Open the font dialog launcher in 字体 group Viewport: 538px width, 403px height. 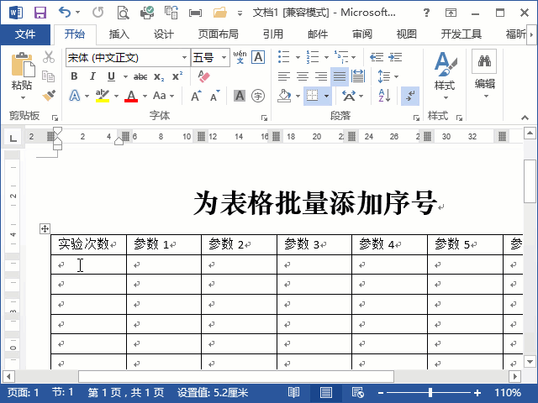pos(264,118)
